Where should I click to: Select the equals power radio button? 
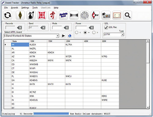point(85,32)
